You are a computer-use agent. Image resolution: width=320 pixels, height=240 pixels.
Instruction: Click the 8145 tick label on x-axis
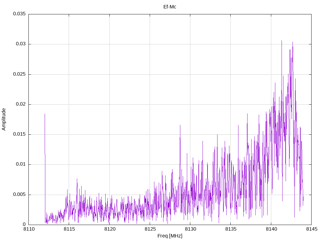click(x=311, y=230)
